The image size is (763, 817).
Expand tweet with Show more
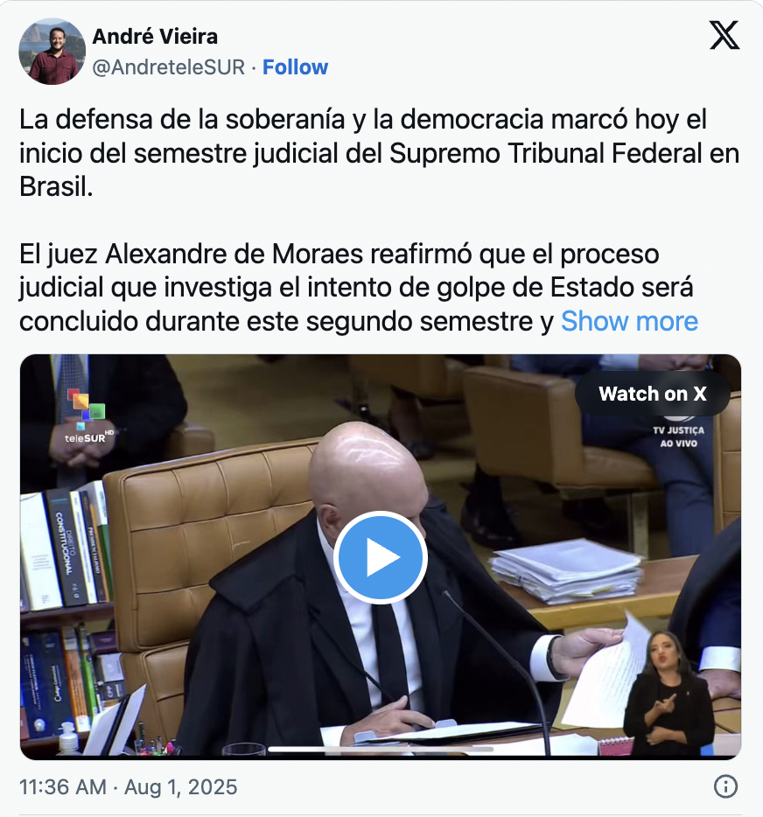coord(629,321)
